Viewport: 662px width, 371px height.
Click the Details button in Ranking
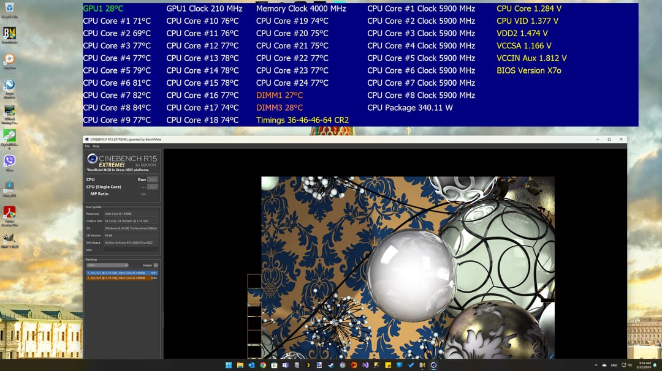click(156, 265)
